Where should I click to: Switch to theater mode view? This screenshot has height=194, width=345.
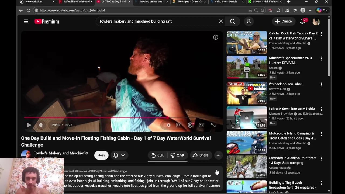coord(202,125)
